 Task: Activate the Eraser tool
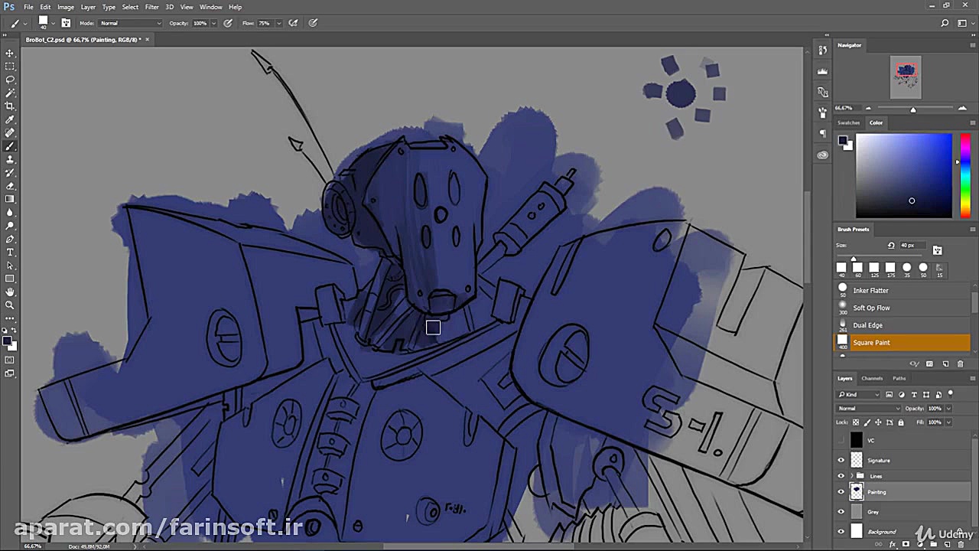(x=10, y=186)
